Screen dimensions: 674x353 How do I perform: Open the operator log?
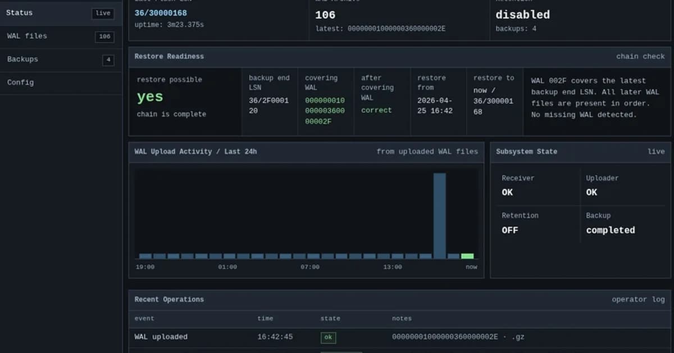tap(638, 299)
